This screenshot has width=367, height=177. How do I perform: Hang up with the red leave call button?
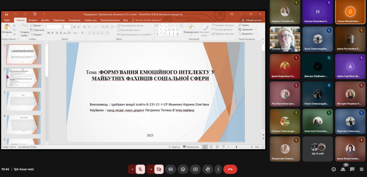tap(230, 169)
